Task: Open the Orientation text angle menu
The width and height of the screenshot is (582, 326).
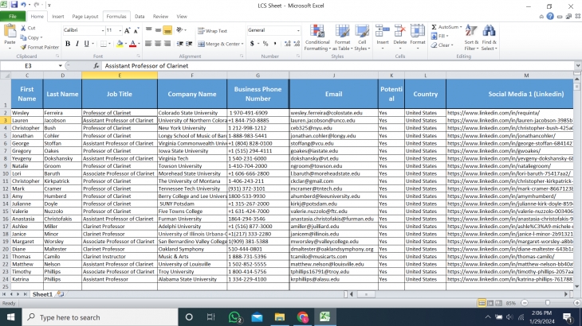Action: click(x=181, y=30)
